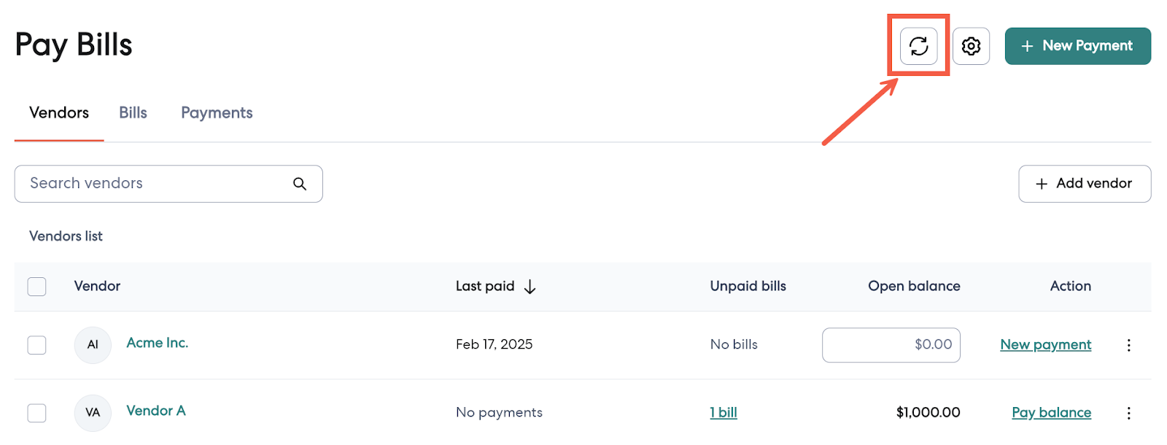The width and height of the screenshot is (1167, 445).
Task: Click the AI avatar for Acme Inc.
Action: coord(93,345)
